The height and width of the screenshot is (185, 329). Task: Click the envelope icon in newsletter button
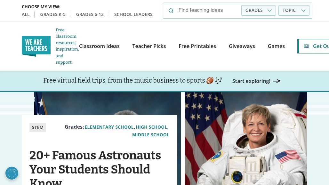point(306,46)
